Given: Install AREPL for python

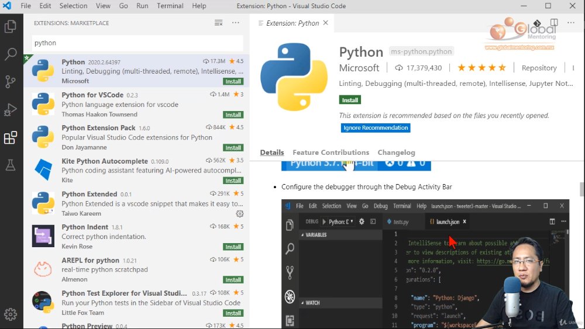Looking at the screenshot, I should [233, 280].
